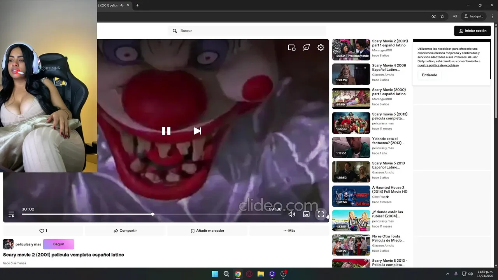The image size is (498, 280).
Task: Click the microphone tray icon
Action: pyautogui.click(x=456, y=274)
